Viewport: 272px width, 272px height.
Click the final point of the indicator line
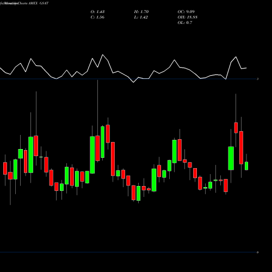[x=246, y=68]
